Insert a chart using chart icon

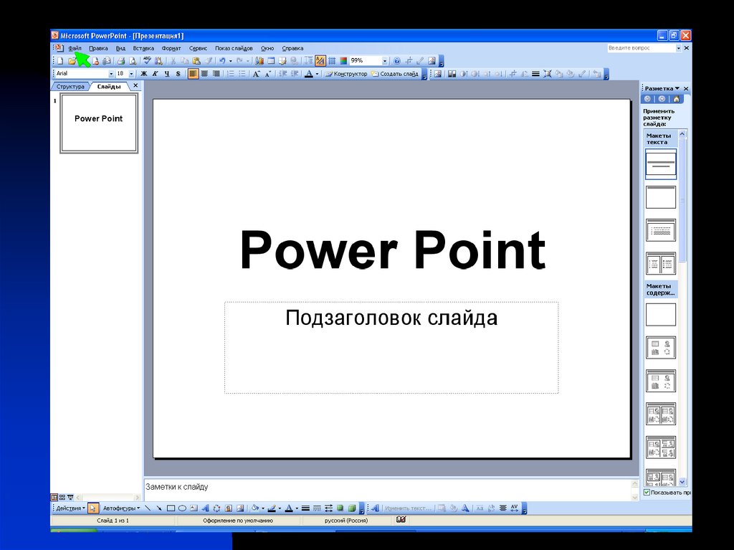tap(259, 61)
